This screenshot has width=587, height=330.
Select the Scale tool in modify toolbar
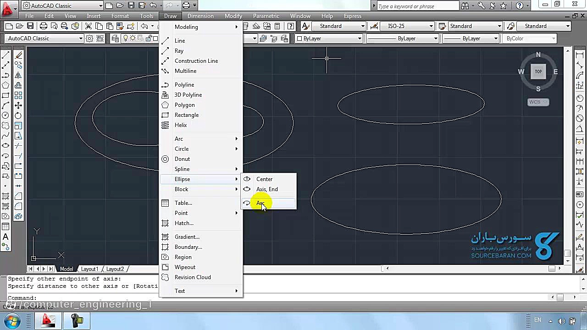pos(18,126)
